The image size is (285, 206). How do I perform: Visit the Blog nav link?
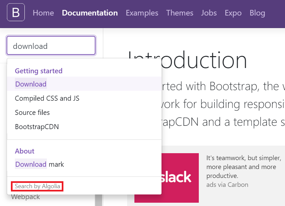[x=257, y=13]
